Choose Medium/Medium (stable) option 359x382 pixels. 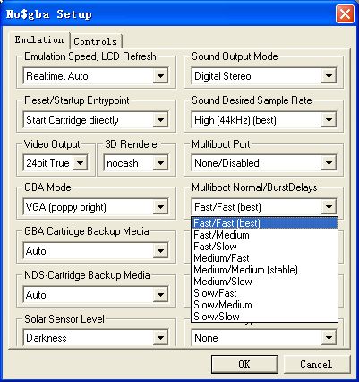click(x=264, y=270)
